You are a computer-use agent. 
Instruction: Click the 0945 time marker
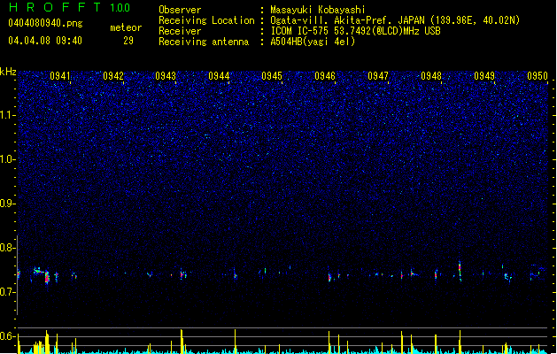pos(272,76)
